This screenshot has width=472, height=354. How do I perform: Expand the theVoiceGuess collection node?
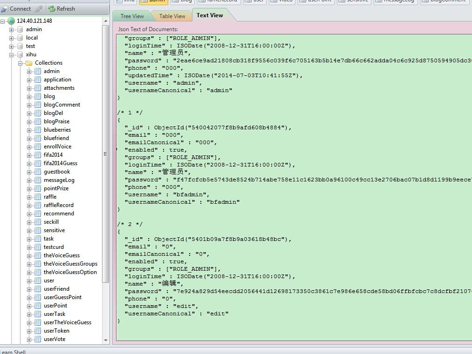click(x=29, y=256)
